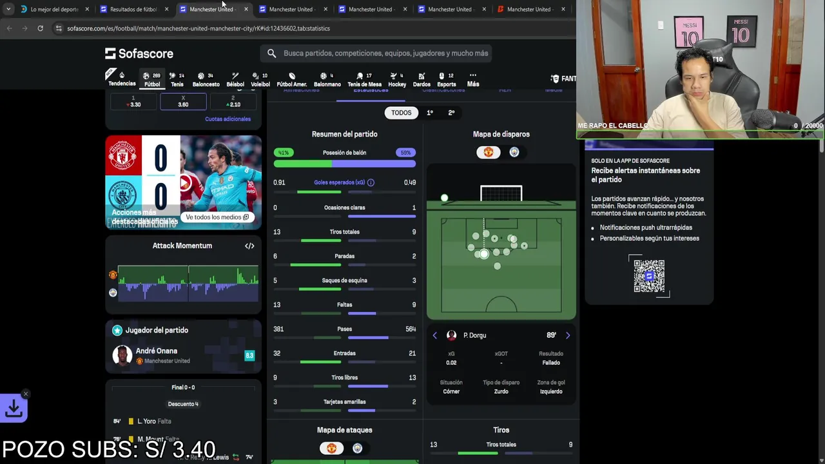Image resolution: width=825 pixels, height=464 pixels.
Task: Select the Hockey sport icon
Action: click(x=397, y=79)
